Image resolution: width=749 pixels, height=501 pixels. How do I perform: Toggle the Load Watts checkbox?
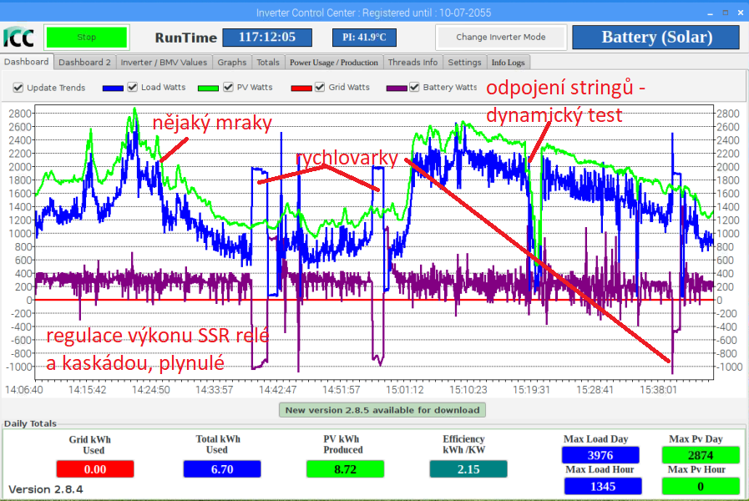133,88
